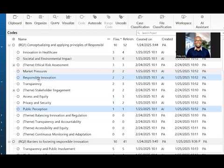Image resolution: width=224 pixels, height=168 pixels.
Task: Click the circle icon for Public Perception
Action: 18,109
